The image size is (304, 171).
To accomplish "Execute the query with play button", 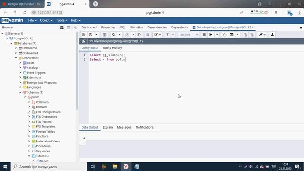I will pos(211,35).
